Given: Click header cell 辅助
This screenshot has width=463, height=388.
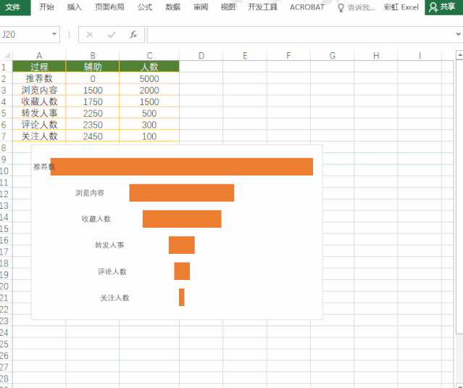Looking at the screenshot, I should pos(93,67).
